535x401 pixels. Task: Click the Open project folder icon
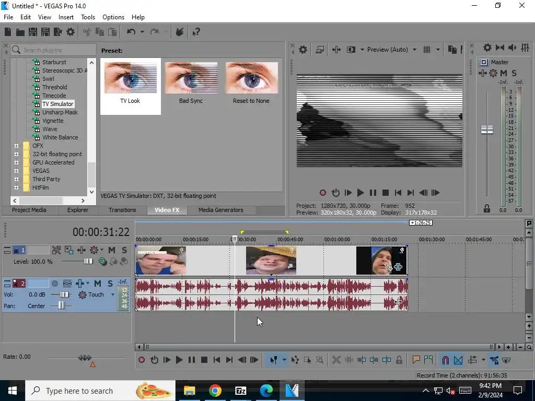(20, 32)
